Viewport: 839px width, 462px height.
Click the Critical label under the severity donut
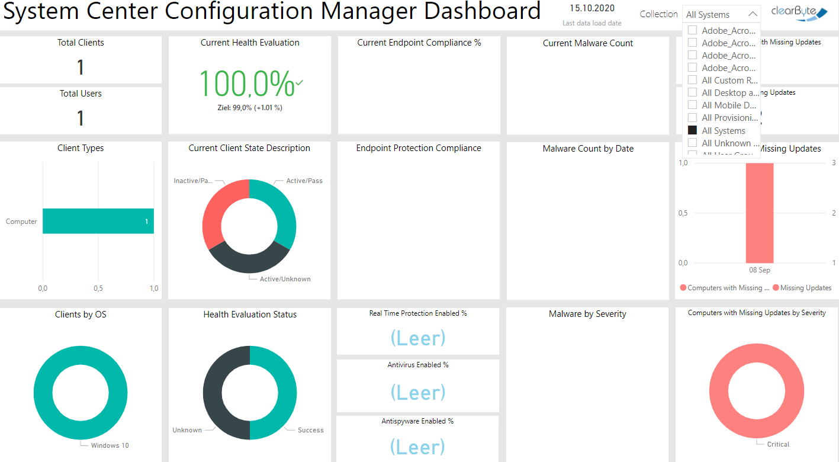pos(778,444)
